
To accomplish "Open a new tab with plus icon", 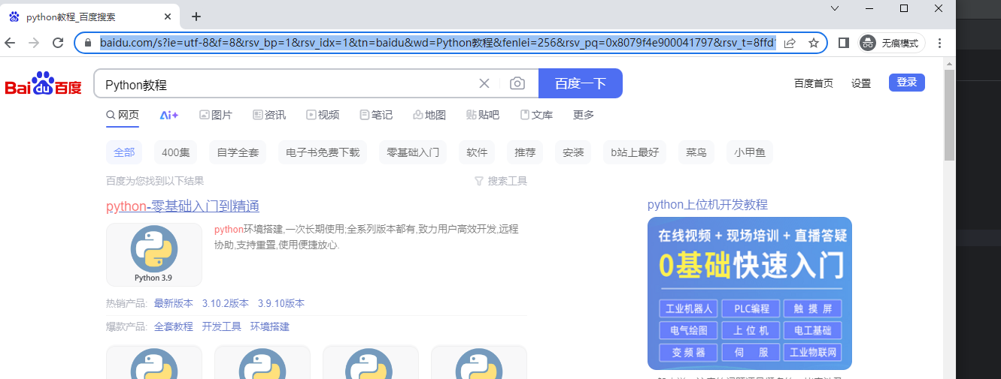I will point(196,16).
